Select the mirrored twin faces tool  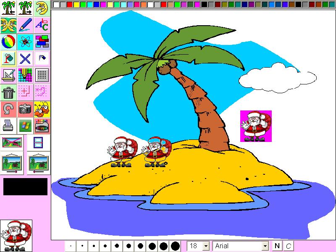coord(8,25)
